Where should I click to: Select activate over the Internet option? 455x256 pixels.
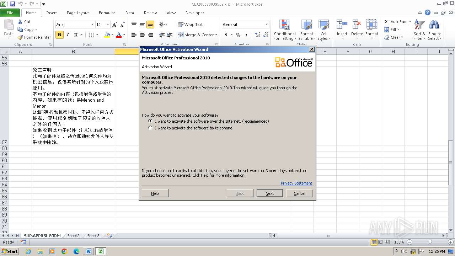(x=150, y=121)
